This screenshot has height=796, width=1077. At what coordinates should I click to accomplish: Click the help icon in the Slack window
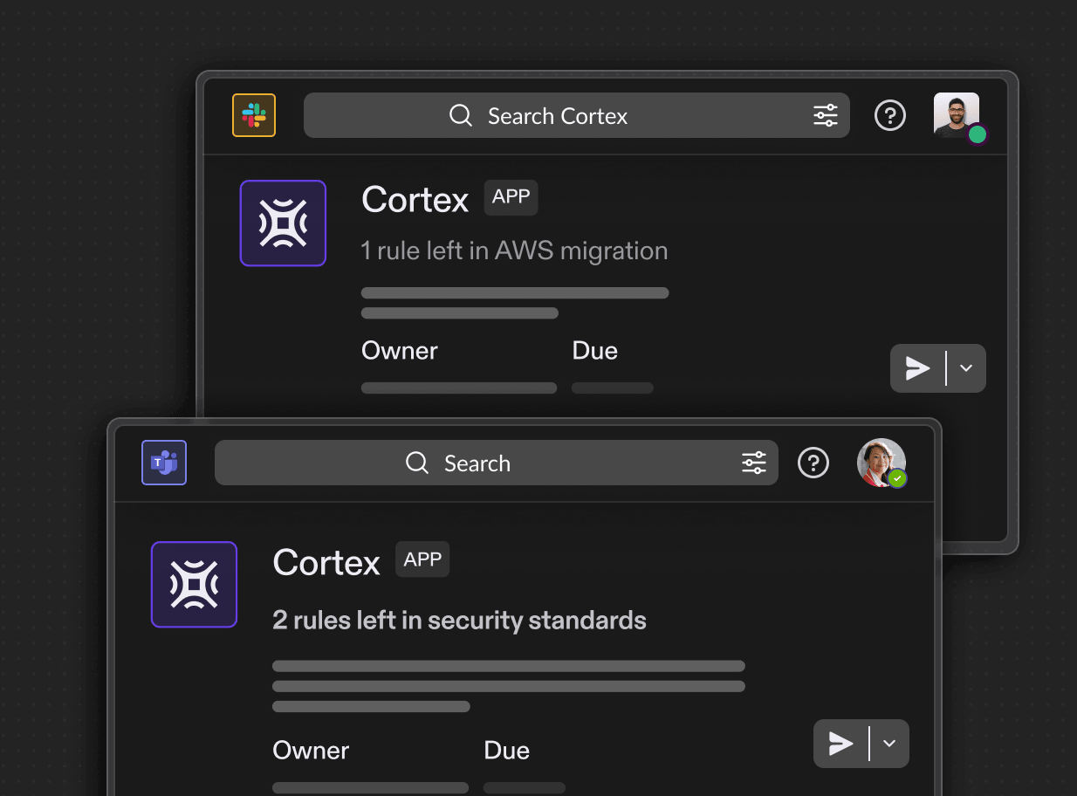[889, 114]
